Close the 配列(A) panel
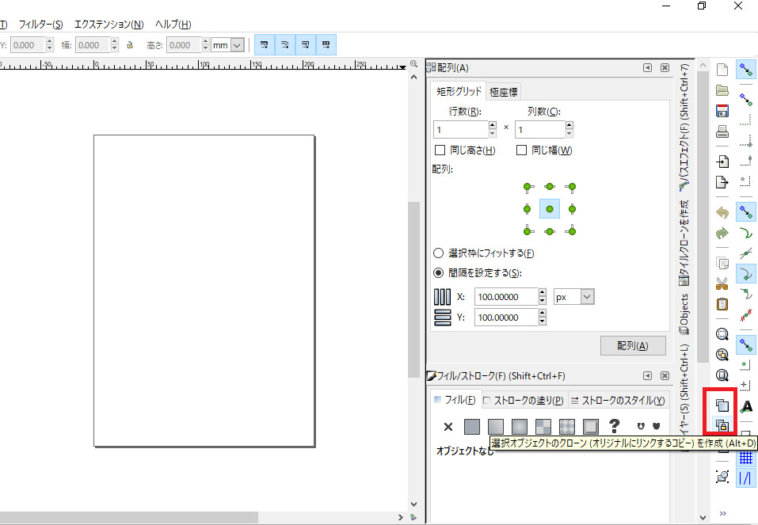This screenshot has height=525, width=758. coord(665,67)
